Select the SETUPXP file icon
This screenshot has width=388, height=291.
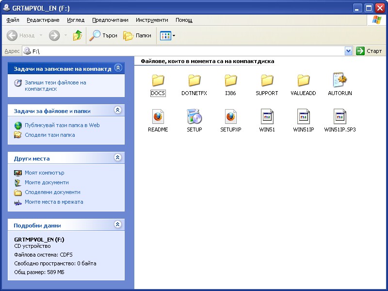[231, 116]
